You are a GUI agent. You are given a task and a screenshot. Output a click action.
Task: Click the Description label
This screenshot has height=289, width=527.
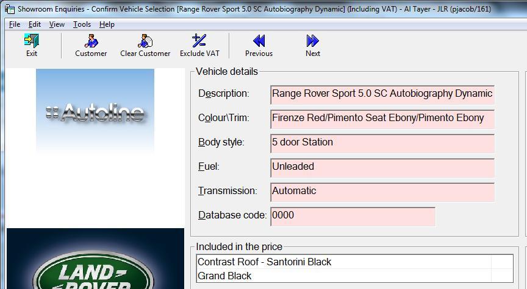click(224, 94)
